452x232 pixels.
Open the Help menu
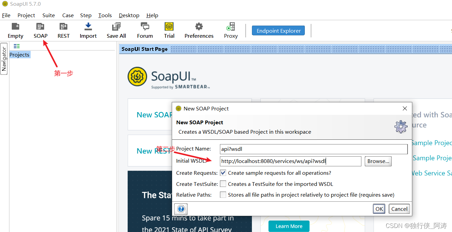(152, 15)
